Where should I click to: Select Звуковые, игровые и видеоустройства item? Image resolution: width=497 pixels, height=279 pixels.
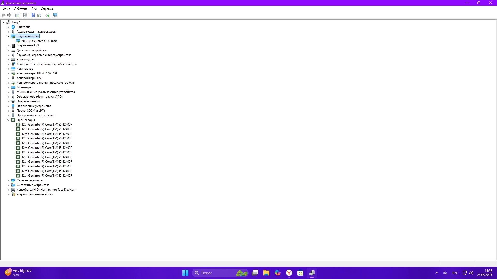[x=44, y=55]
